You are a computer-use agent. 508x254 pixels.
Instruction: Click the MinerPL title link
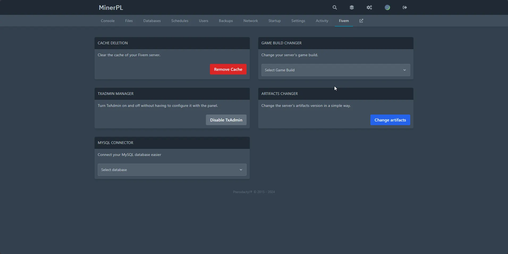pos(111,7)
